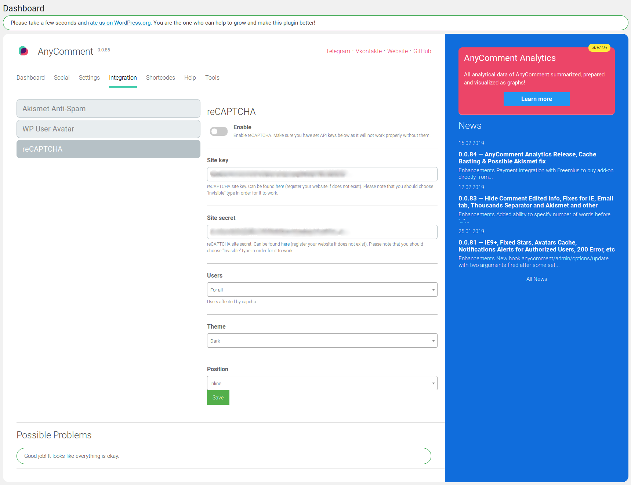Screen dimensions: 631x485
Task: Click 'here' link under Site secret
Action: point(285,244)
